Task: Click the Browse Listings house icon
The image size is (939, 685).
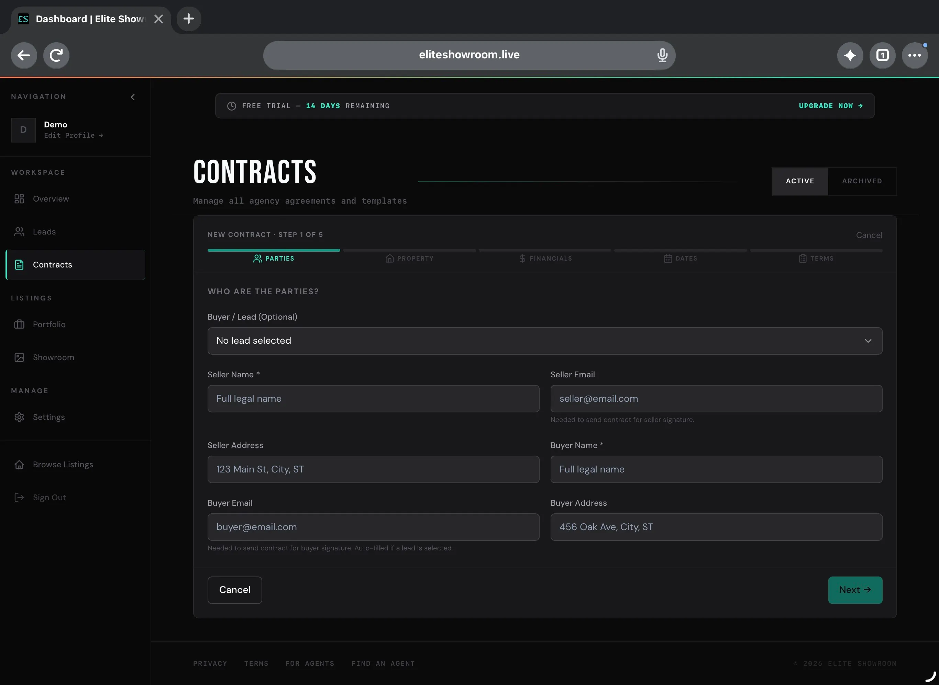Action: pyautogui.click(x=19, y=465)
